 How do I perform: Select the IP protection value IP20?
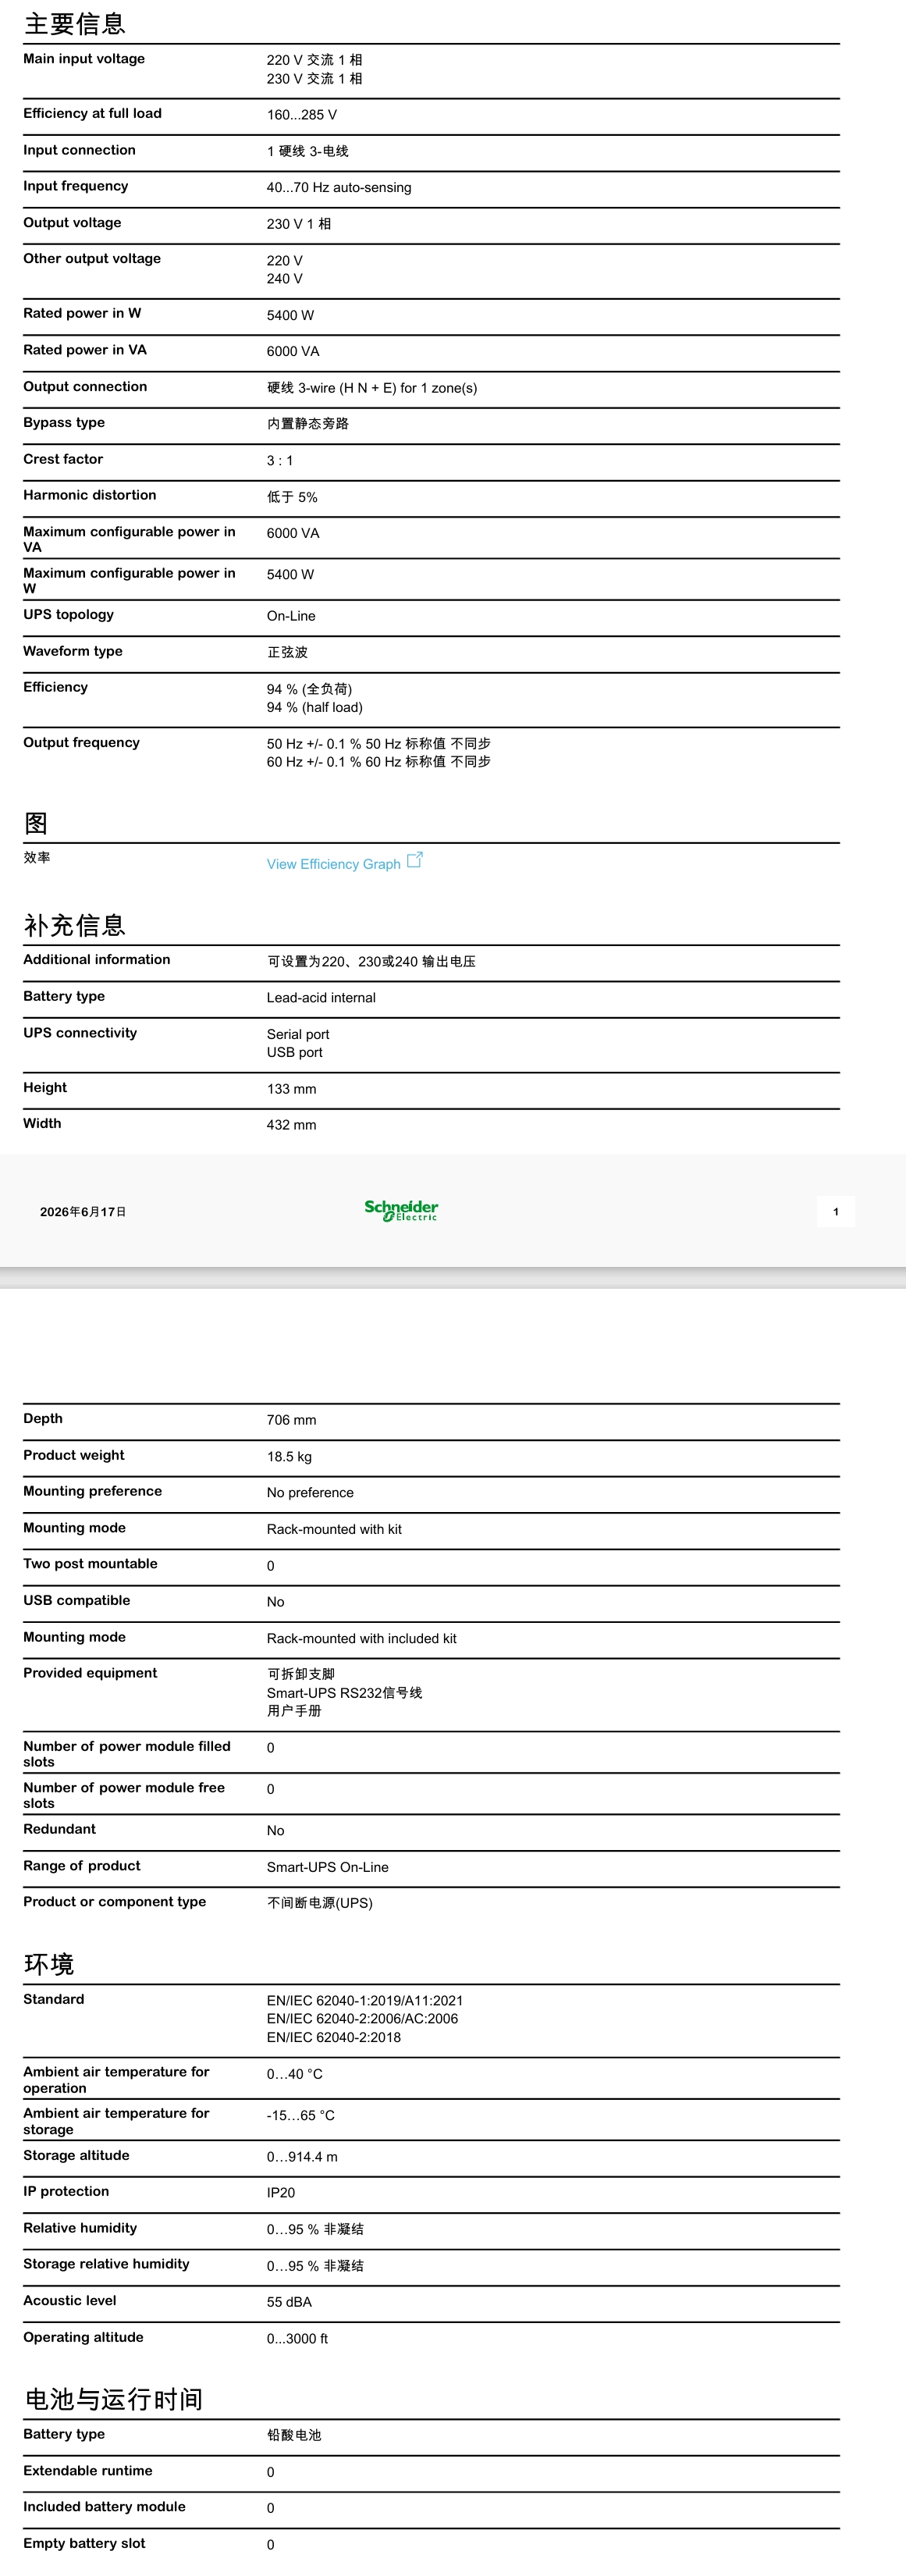pos(281,2193)
